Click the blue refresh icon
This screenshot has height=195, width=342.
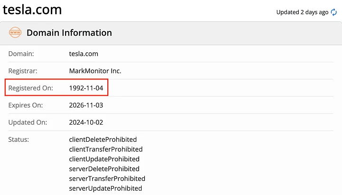[x=333, y=12]
